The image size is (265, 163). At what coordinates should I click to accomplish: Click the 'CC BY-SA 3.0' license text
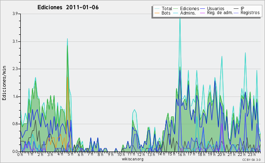[x=251, y=160]
